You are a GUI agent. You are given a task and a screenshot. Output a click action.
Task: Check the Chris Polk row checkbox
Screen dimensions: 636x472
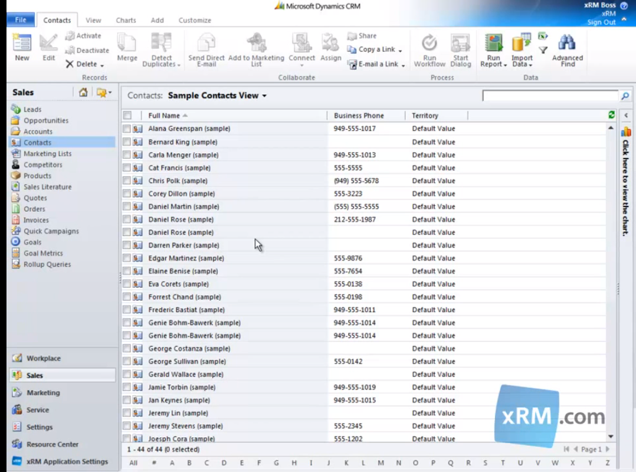click(127, 181)
